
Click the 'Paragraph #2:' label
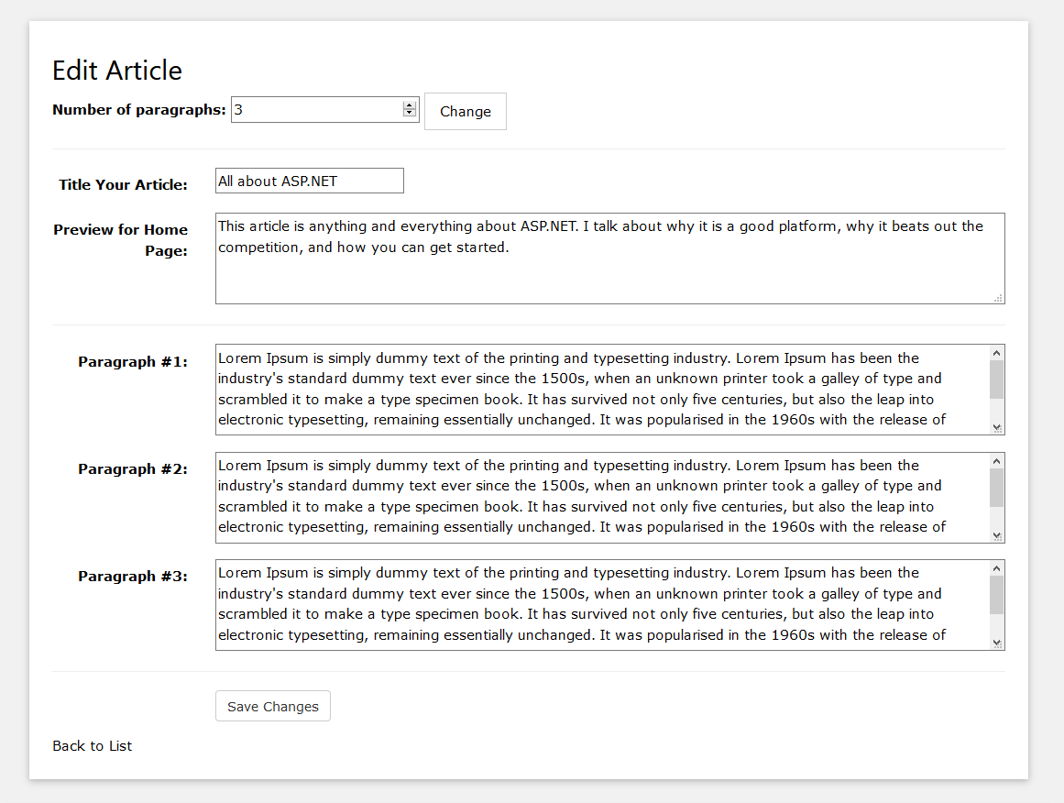[133, 469]
